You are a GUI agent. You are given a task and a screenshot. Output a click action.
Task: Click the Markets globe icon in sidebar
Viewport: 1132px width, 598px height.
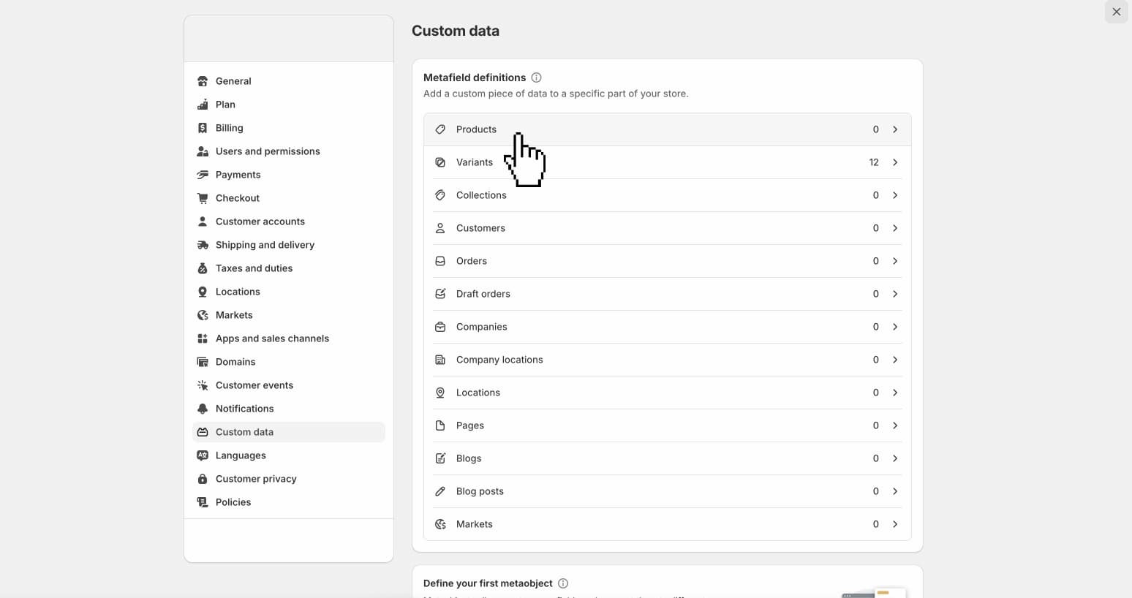click(203, 315)
